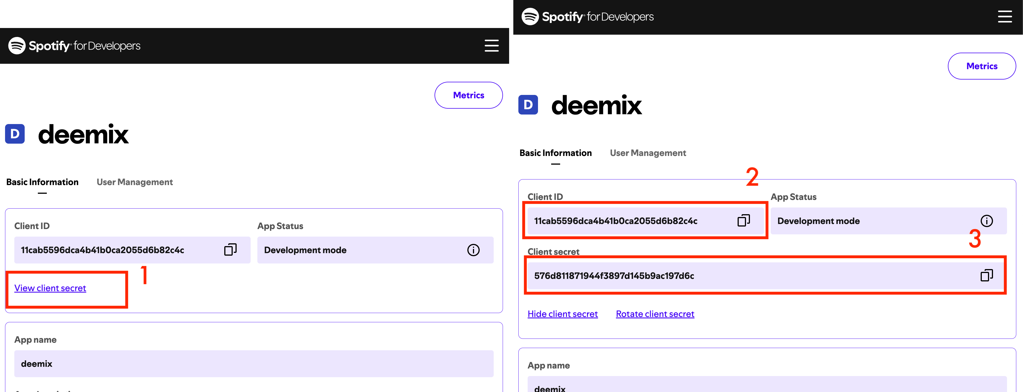Click Spotify logo in right panel header
The height and width of the screenshot is (392, 1023).
pyautogui.click(x=530, y=17)
